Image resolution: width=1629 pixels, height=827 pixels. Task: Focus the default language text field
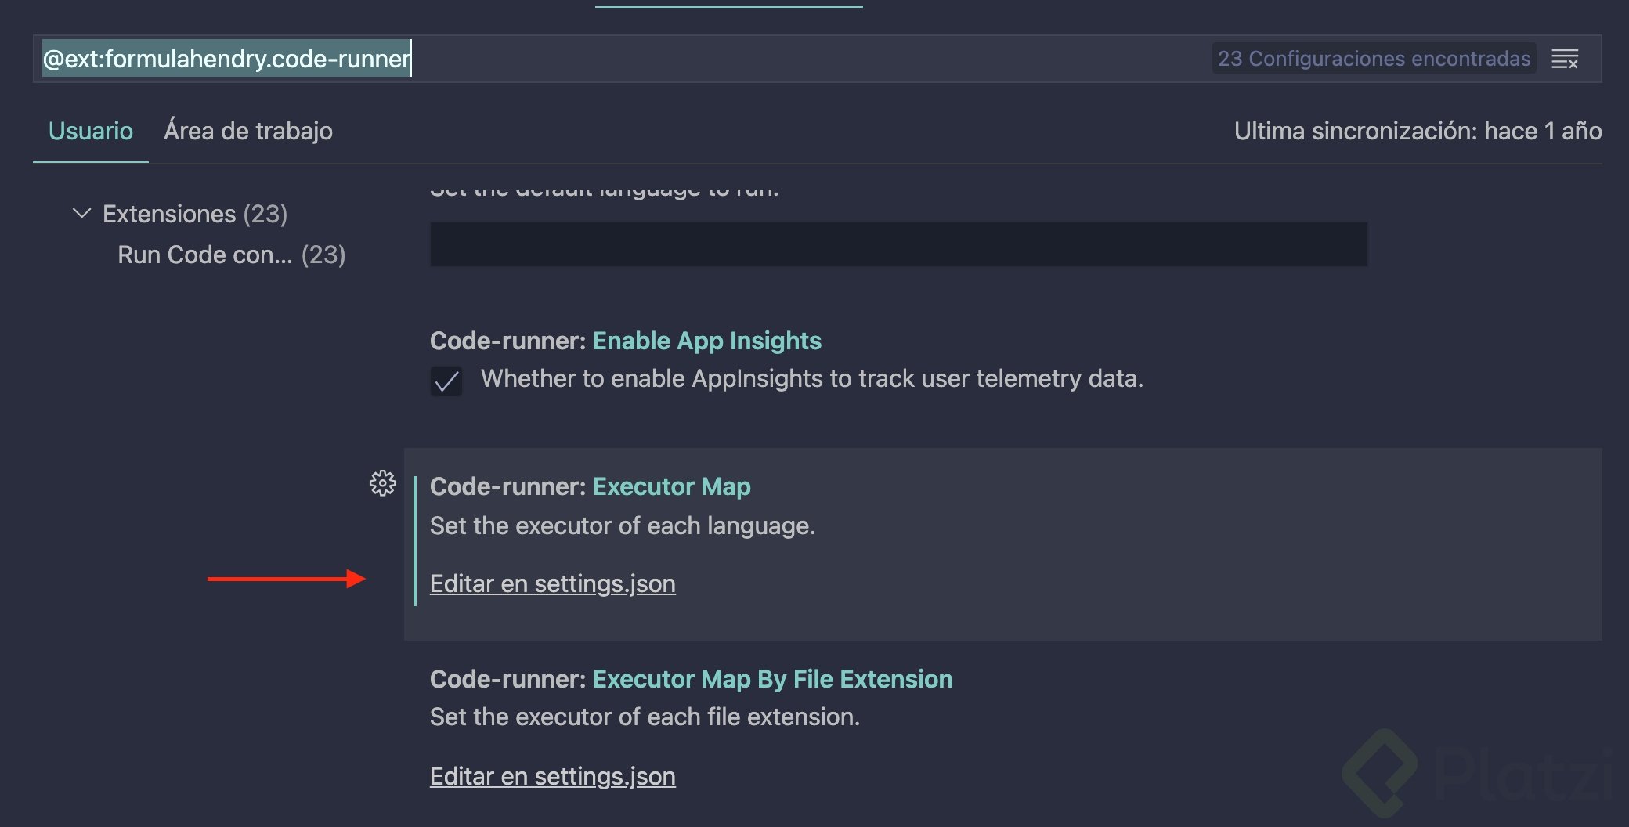898,244
